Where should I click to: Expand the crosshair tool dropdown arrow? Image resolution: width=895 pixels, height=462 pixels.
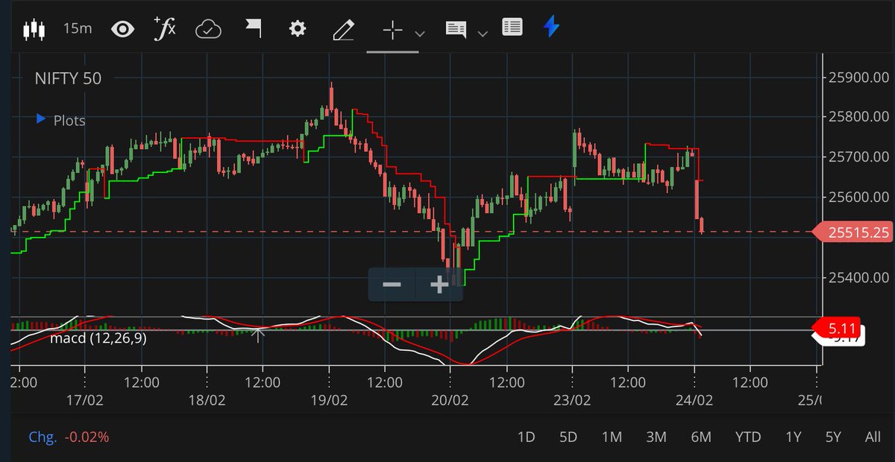click(420, 34)
